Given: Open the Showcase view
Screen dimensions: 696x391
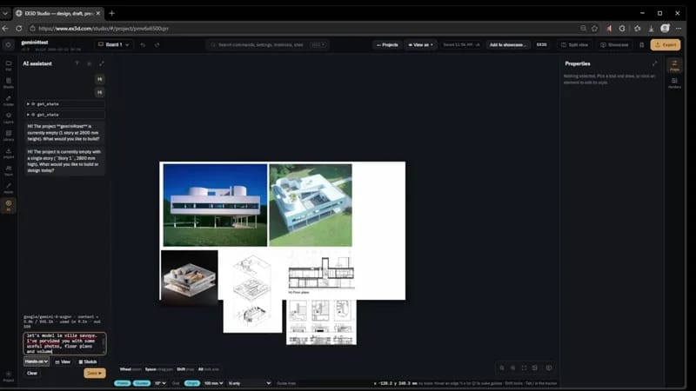Looking at the screenshot, I should 614,45.
